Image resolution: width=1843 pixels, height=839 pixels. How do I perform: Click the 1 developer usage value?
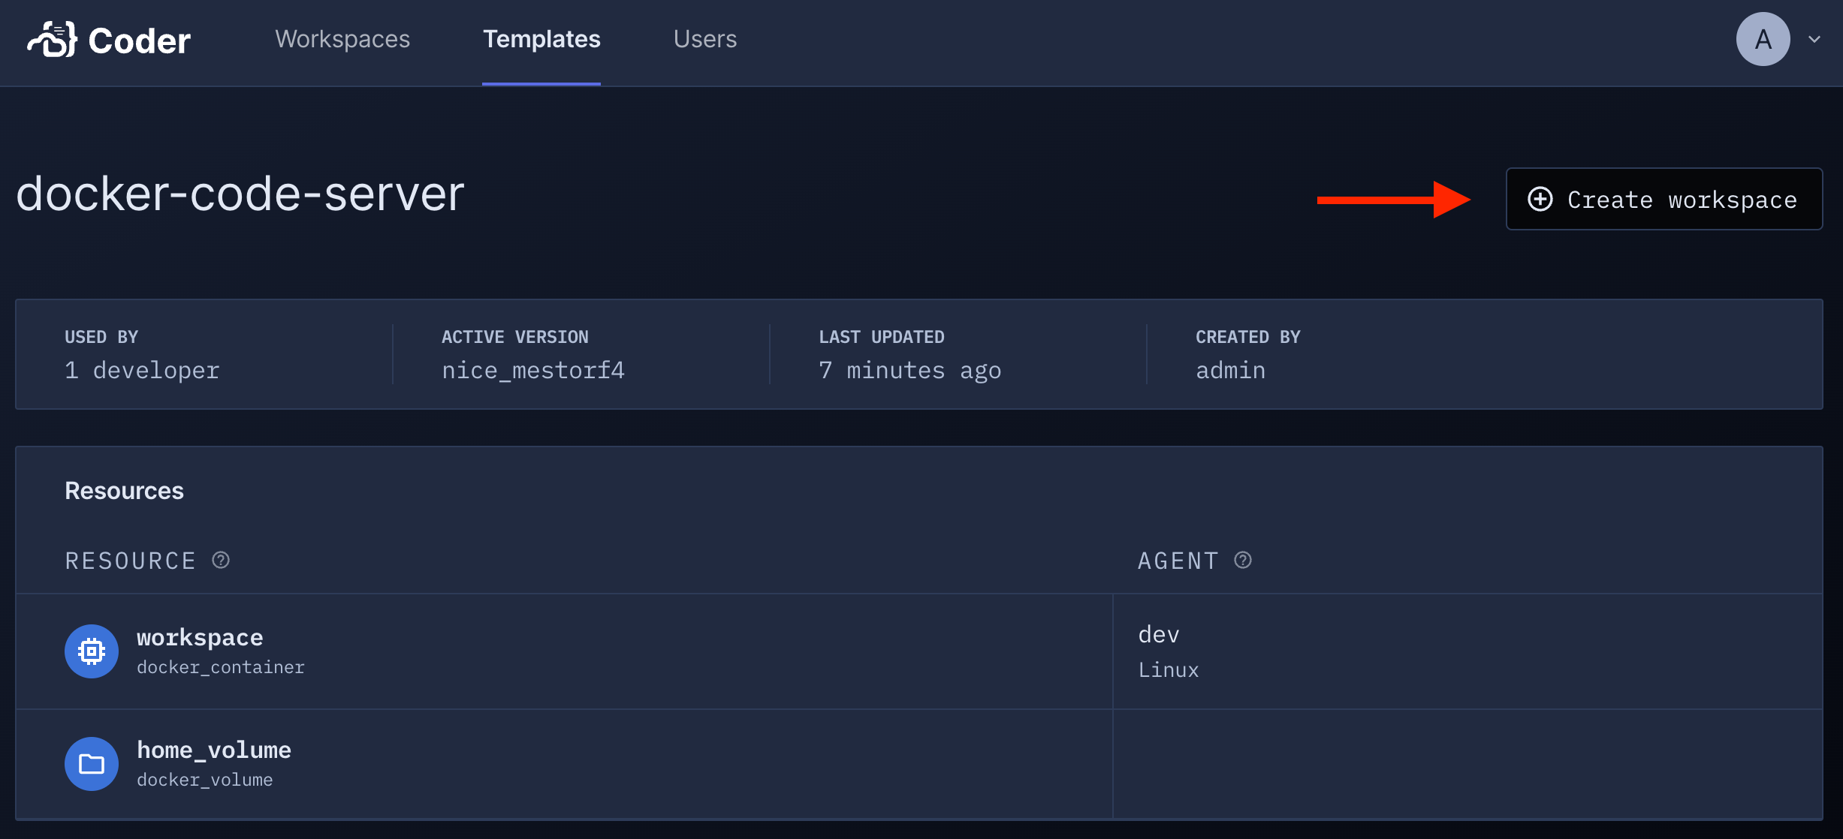coord(142,370)
